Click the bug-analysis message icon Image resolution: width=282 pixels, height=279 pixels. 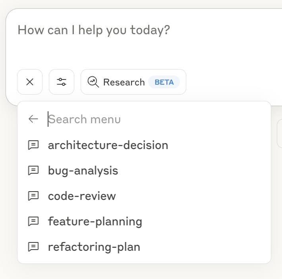click(33, 170)
